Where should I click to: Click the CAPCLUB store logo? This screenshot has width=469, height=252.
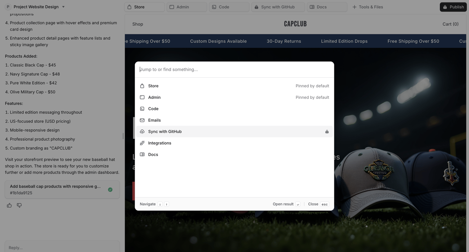(295, 24)
